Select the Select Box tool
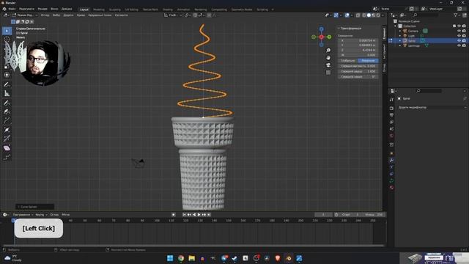 click(7, 31)
